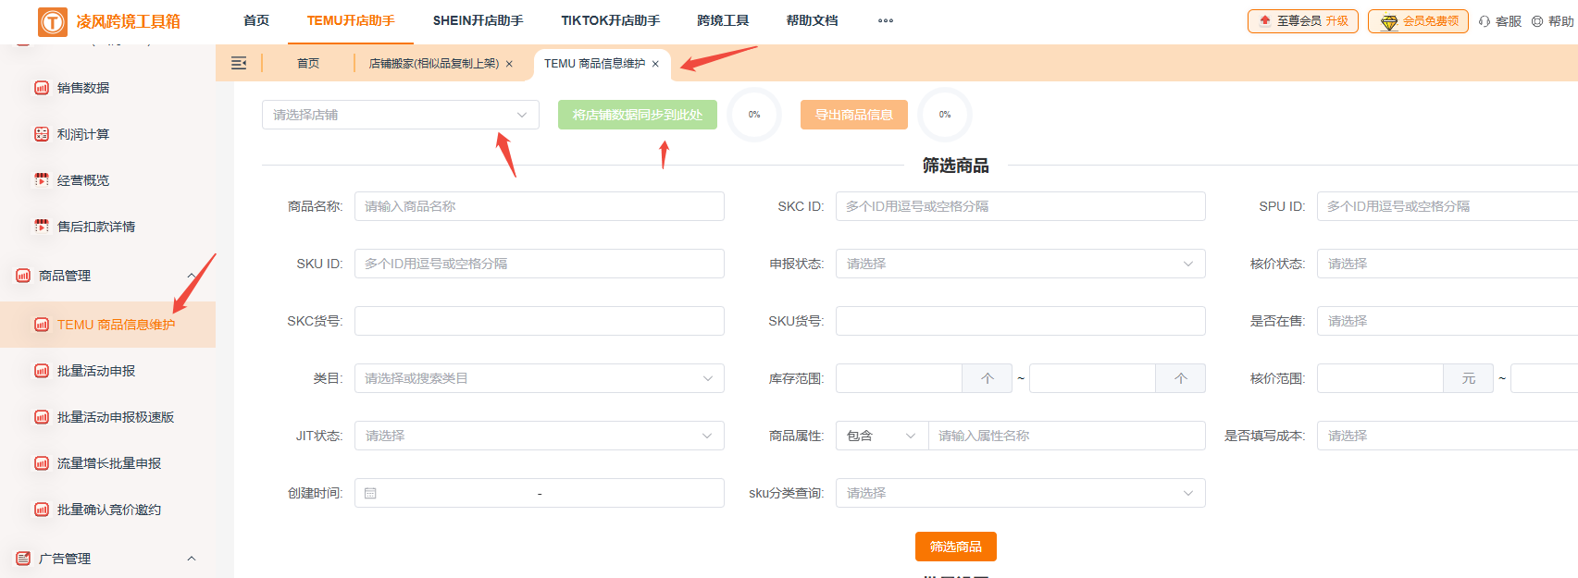Click 至尊会员 升级 button
The width and height of the screenshot is (1578, 578).
coord(1303,21)
